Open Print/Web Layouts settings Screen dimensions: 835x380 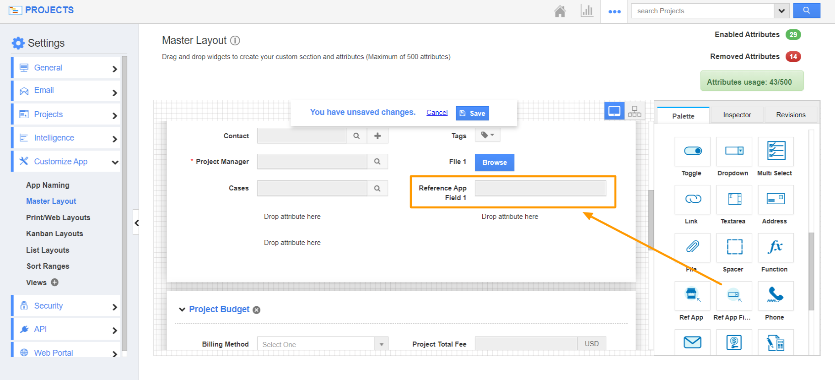(x=58, y=217)
